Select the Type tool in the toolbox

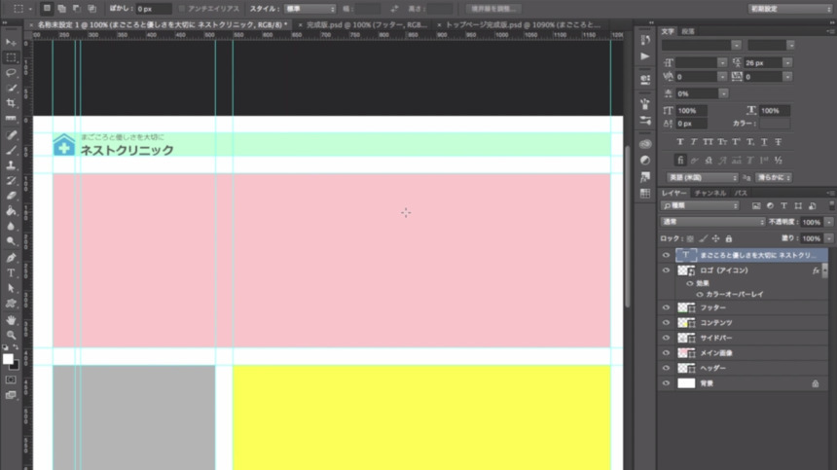click(x=11, y=273)
